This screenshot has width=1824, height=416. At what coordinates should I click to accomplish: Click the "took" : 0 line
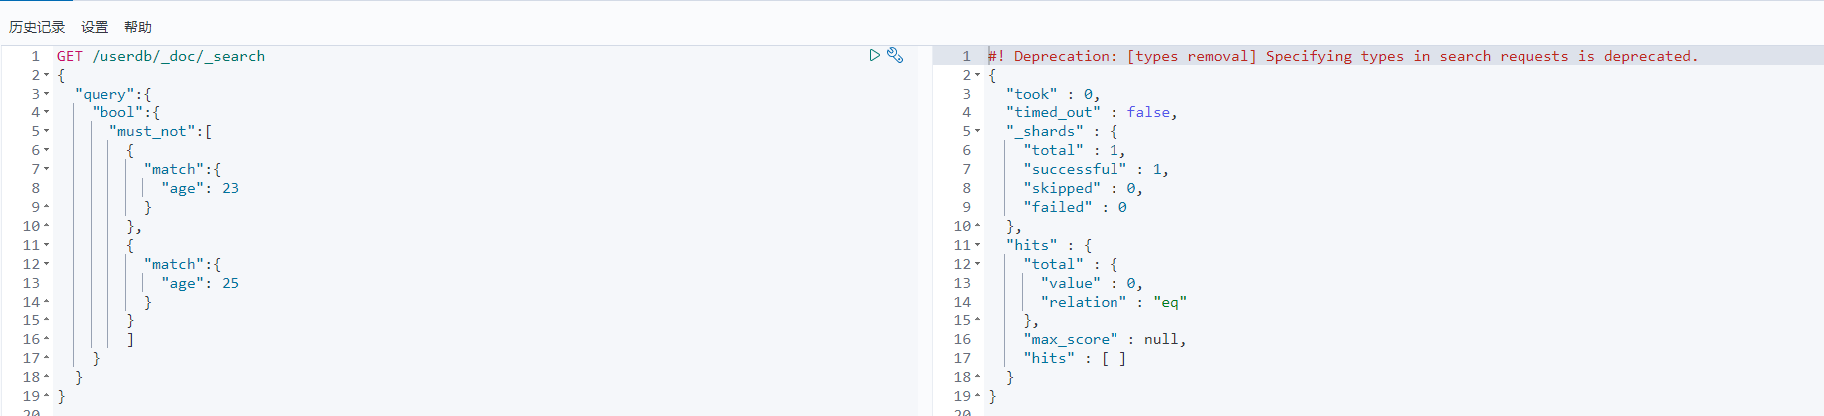(1053, 94)
